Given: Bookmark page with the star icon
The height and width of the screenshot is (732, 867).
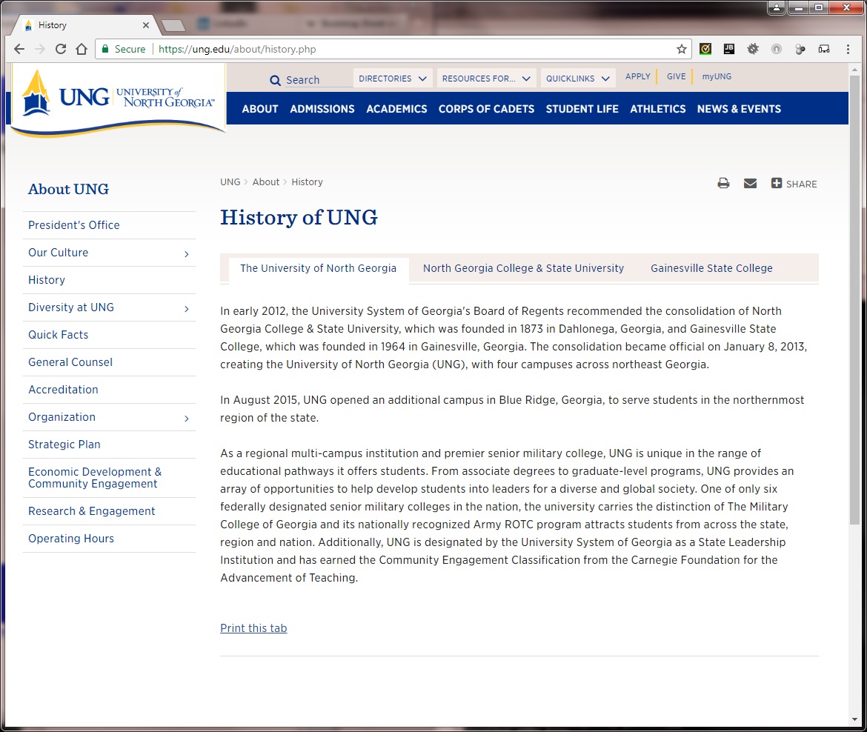Looking at the screenshot, I should click(x=681, y=49).
